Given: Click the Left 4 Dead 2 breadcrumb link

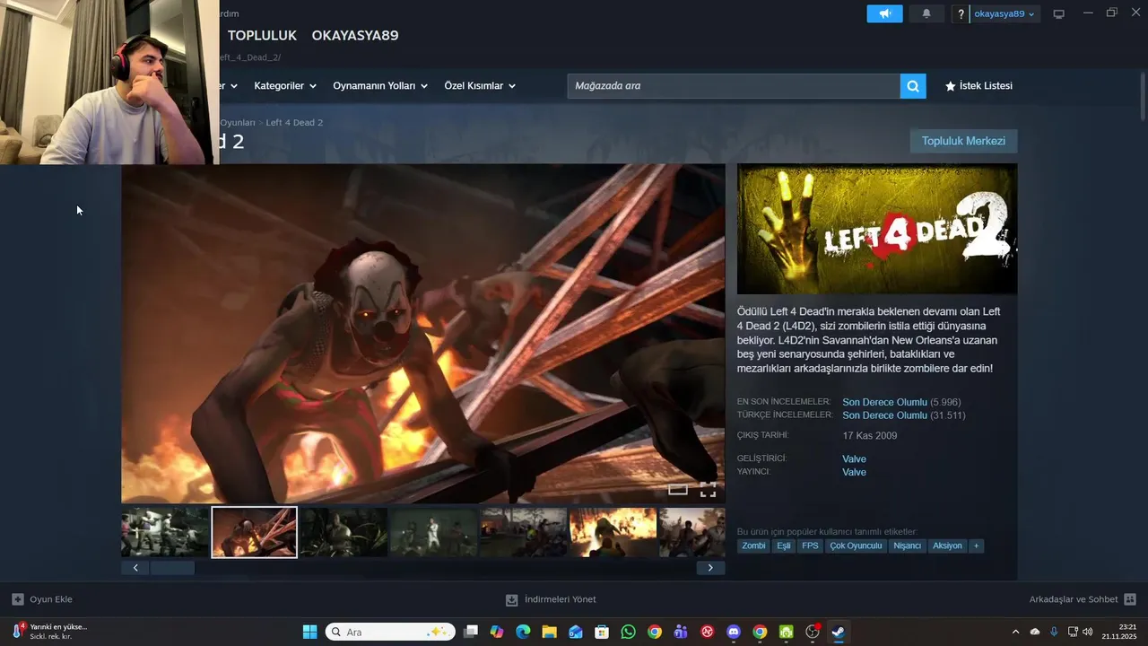Looking at the screenshot, I should pyautogui.click(x=294, y=122).
